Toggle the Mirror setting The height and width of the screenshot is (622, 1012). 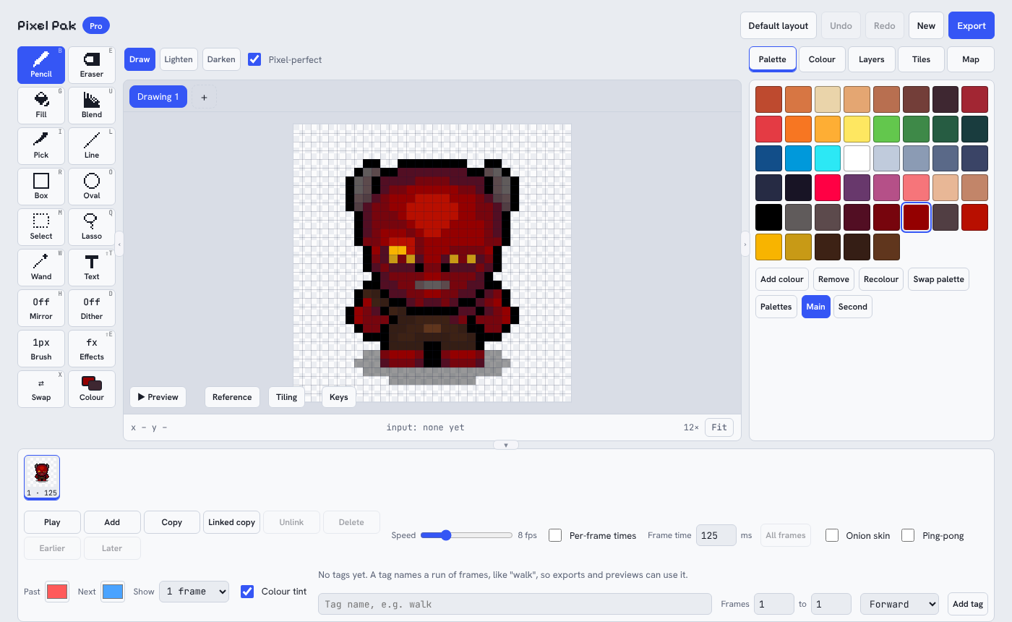41,308
